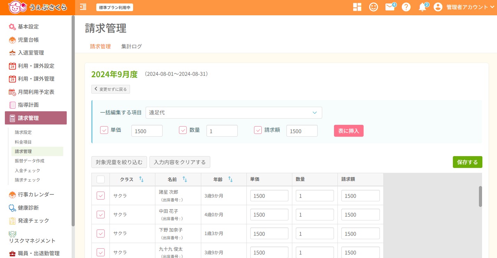Focus the bulk-edit 単価 input field

147,131
